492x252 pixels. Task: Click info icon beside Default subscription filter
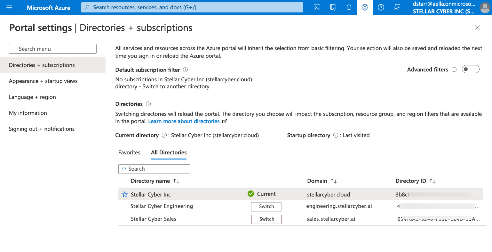[x=185, y=70]
